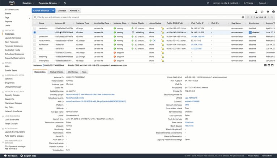The width and height of the screenshot is (277, 158).
Task: Open the launch-wizard-2 security group link
Action: (73, 95)
